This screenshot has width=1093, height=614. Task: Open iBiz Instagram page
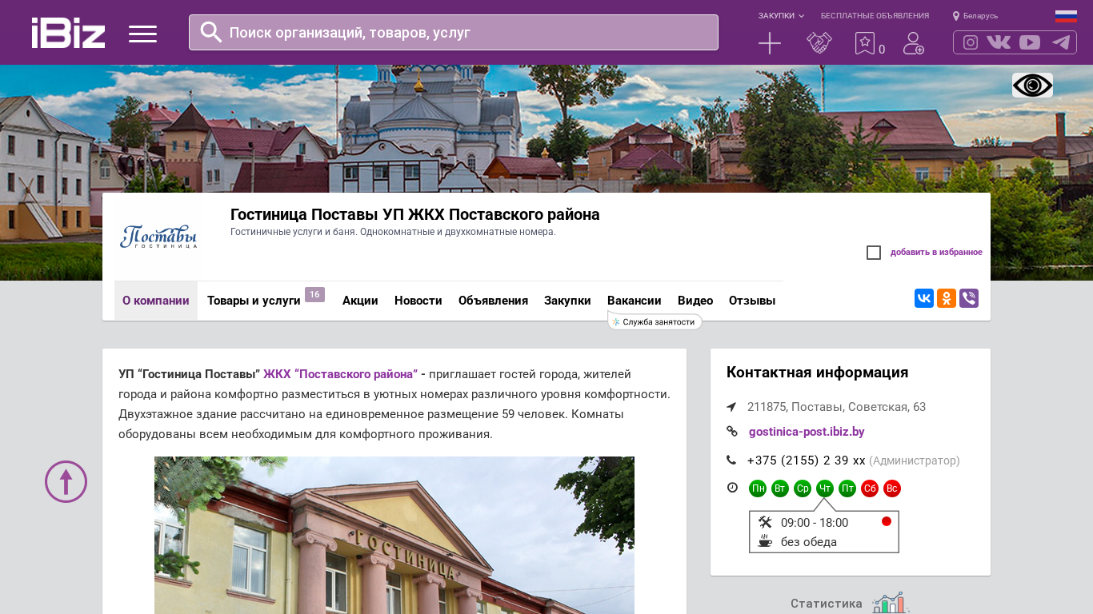coord(971,42)
